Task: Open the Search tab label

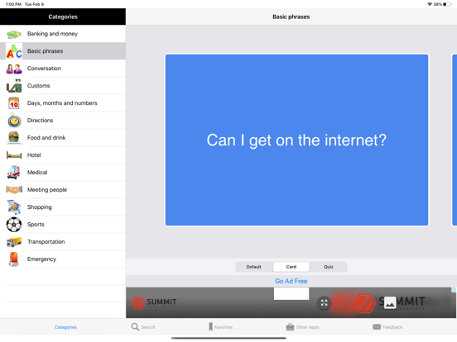Action: (148, 327)
